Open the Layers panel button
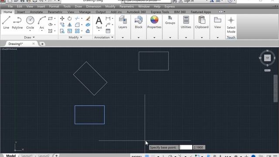Screen dimensions: 279x157 click(123, 22)
